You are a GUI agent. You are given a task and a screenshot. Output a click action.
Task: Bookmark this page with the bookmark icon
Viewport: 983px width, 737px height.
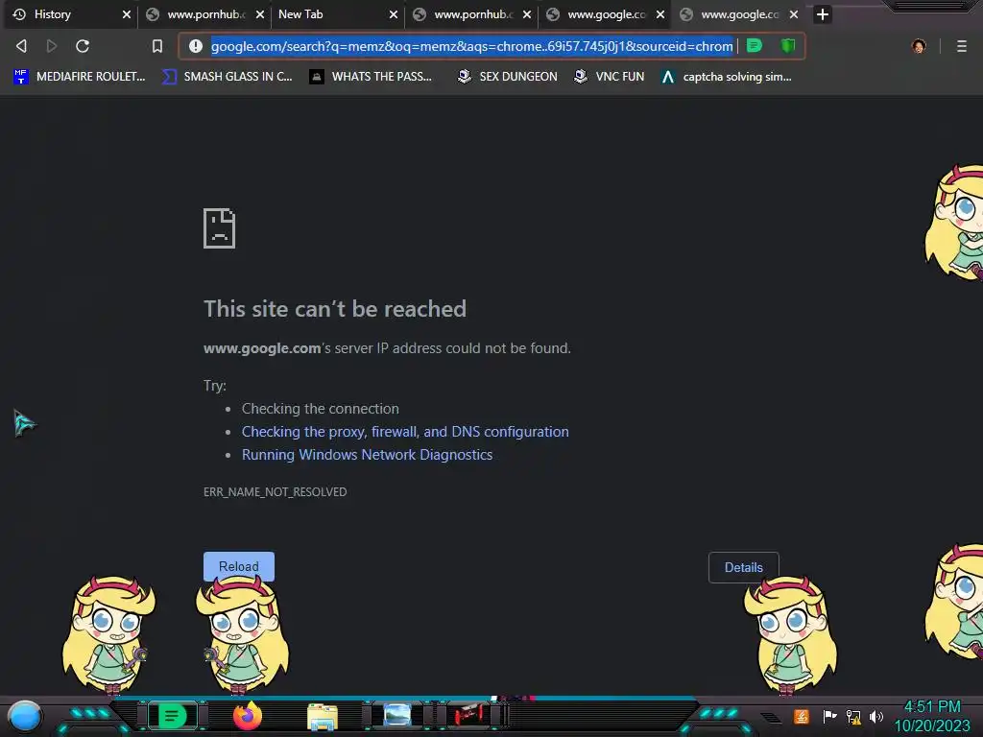(x=157, y=46)
